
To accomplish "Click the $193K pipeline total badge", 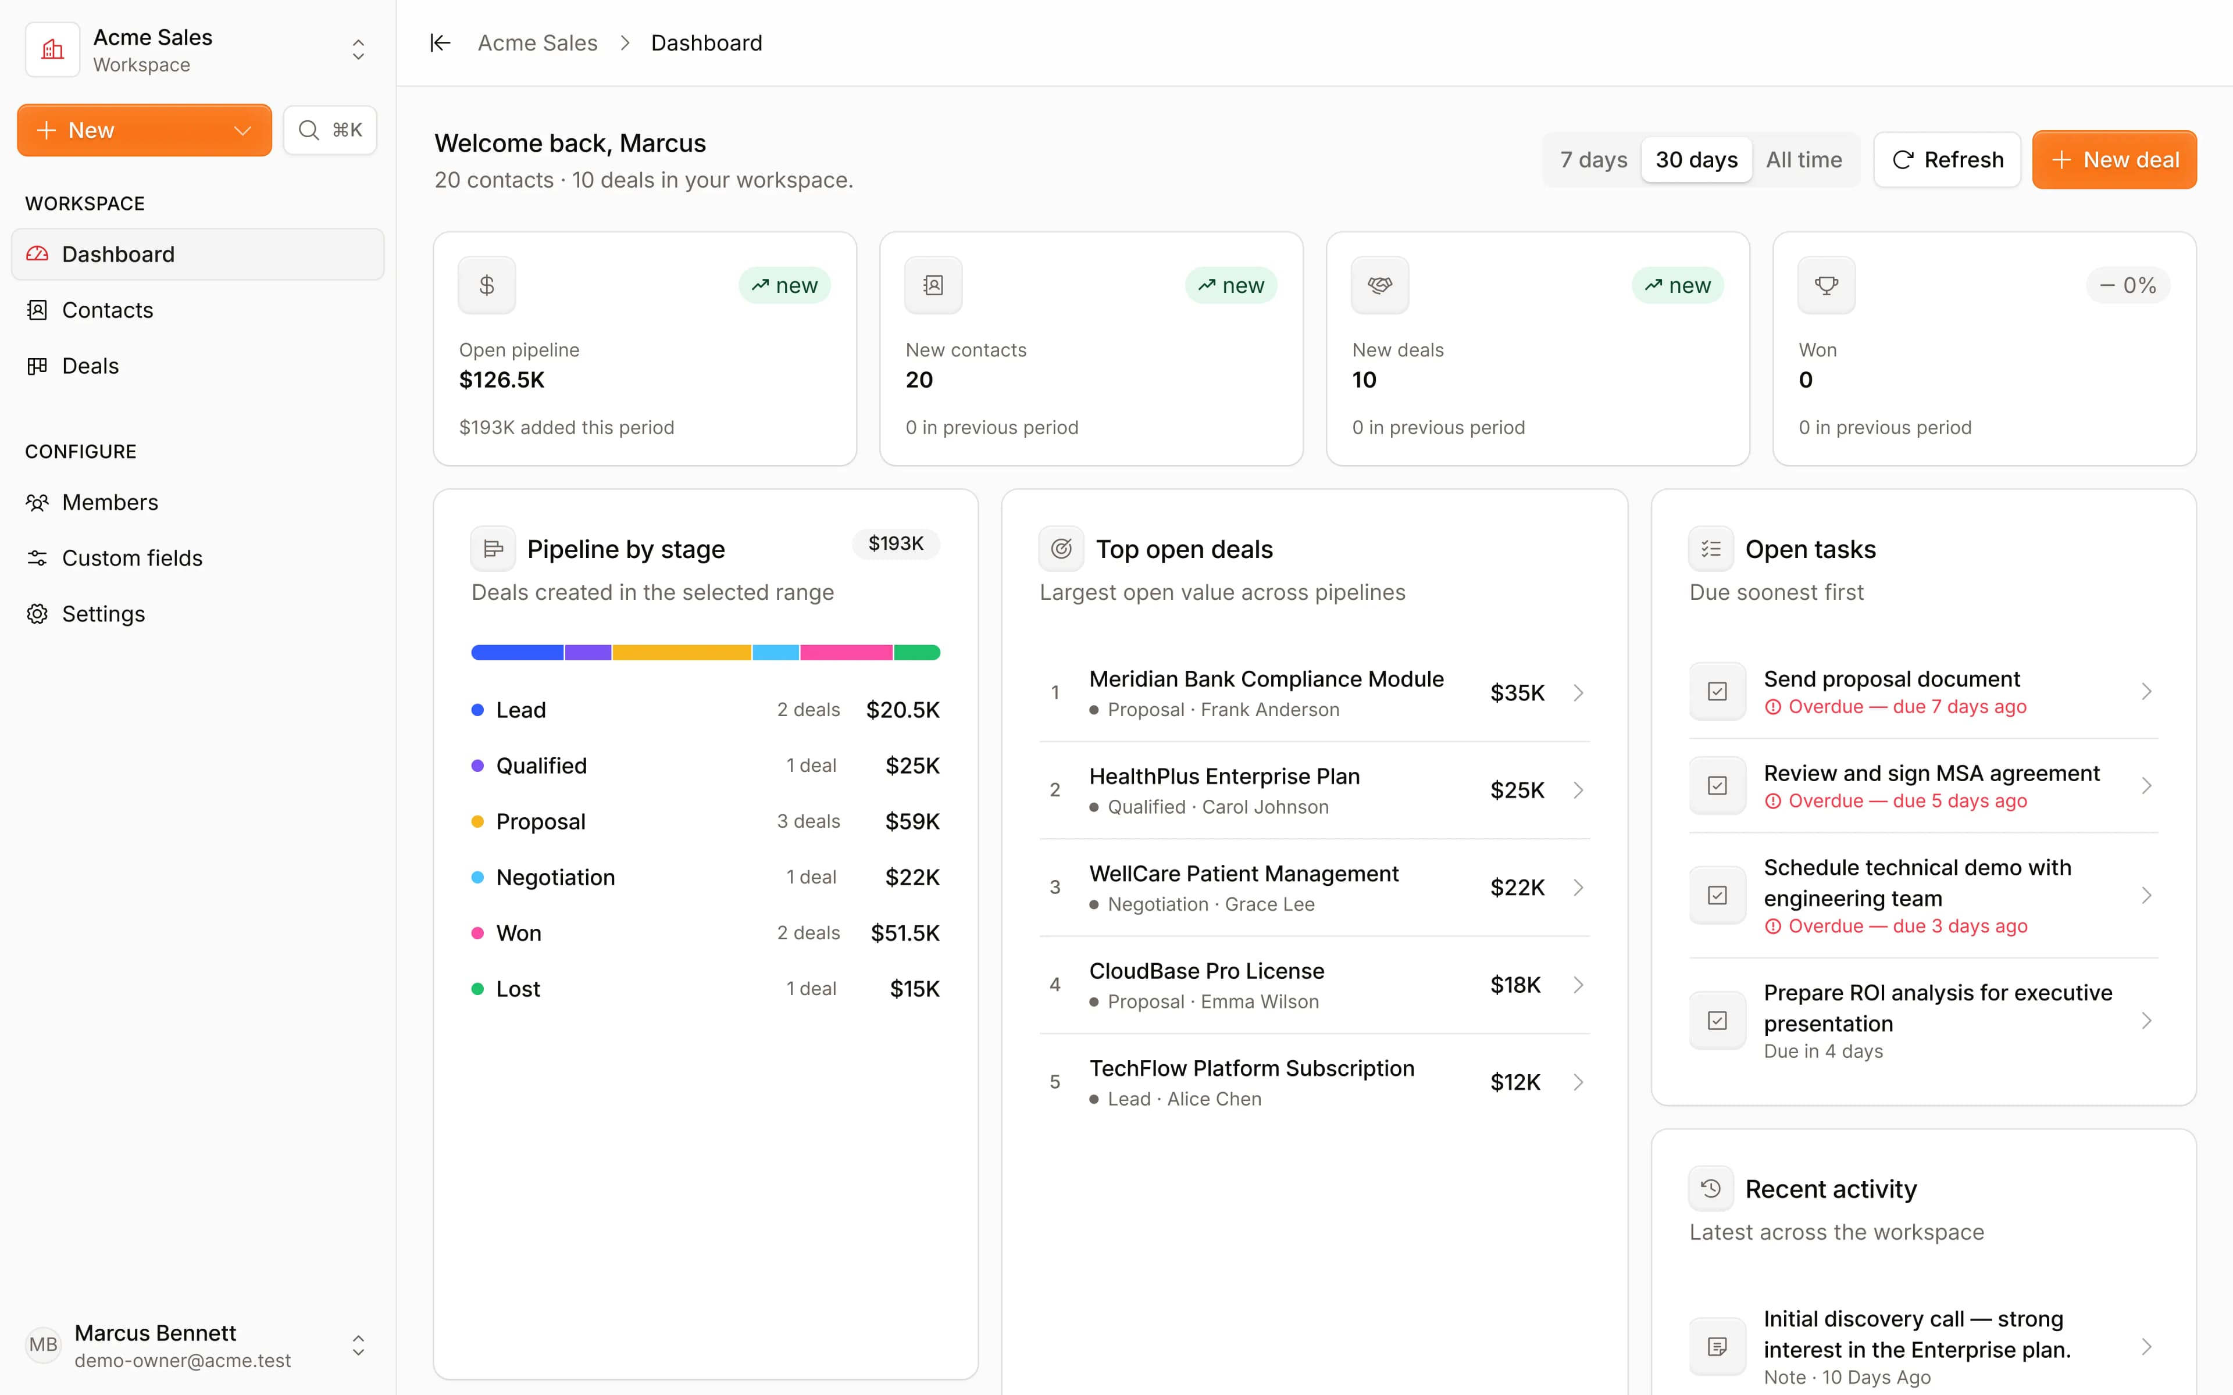I will 896,543.
